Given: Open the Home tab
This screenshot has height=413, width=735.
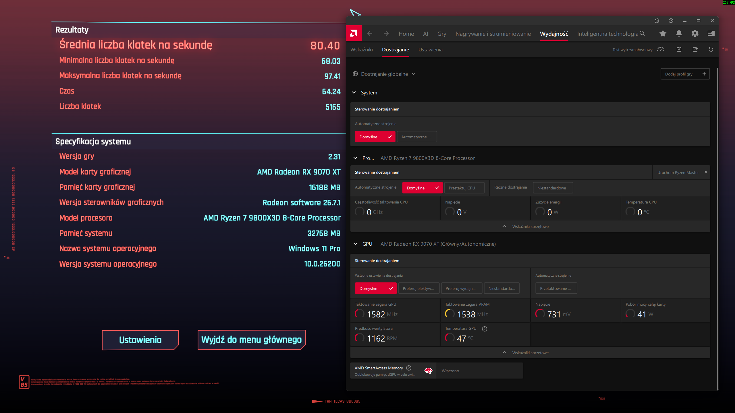Looking at the screenshot, I should click(406, 34).
